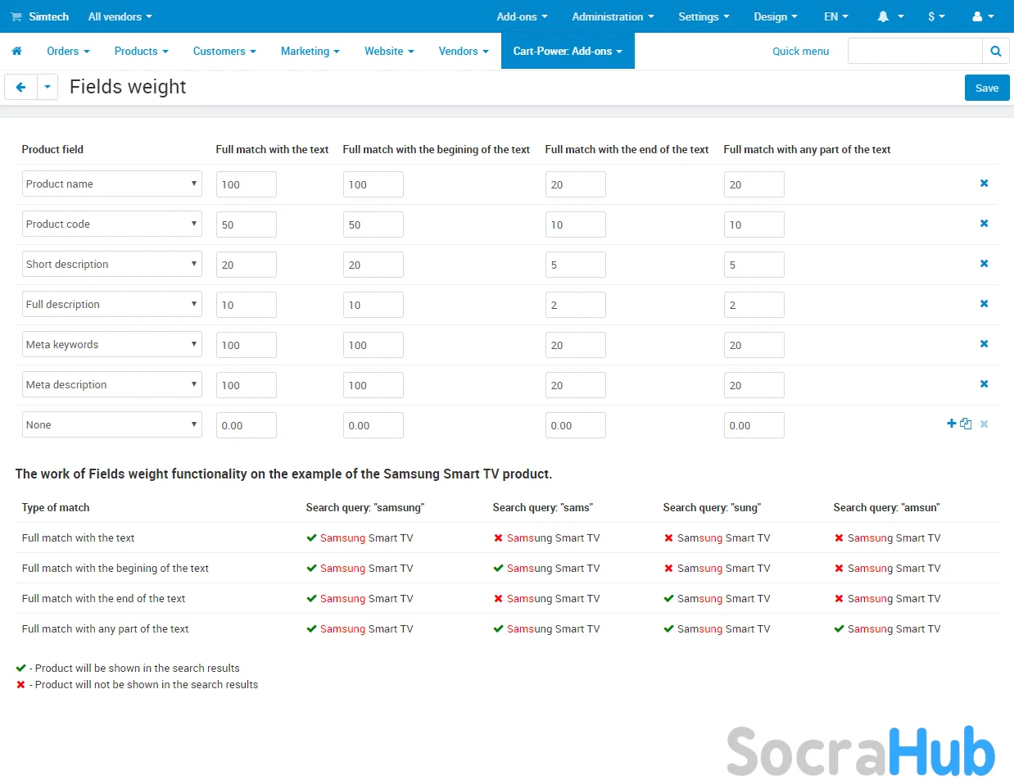Screen dimensions: 1014x780
Task: Click the back arrow button
Action: coord(20,87)
